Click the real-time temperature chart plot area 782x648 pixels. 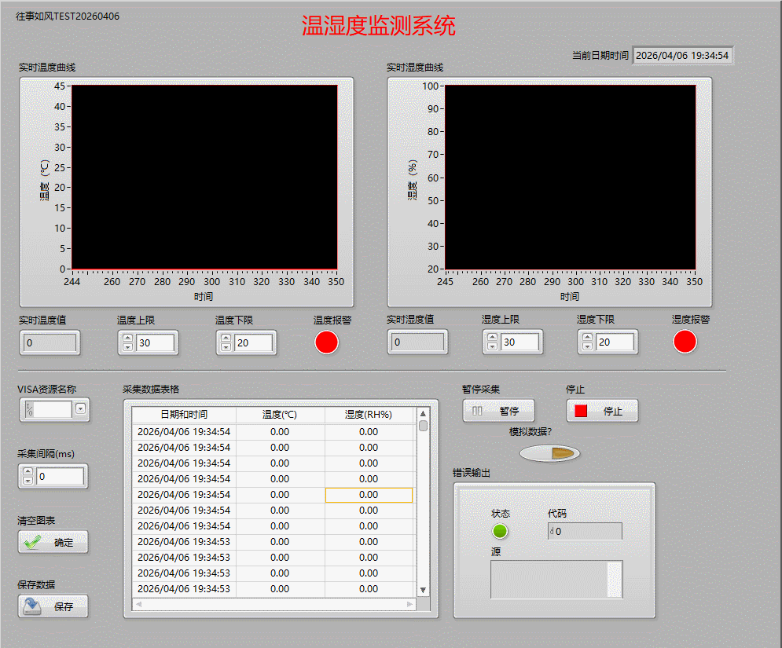tap(204, 177)
